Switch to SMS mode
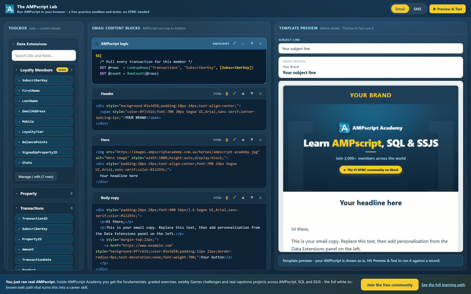The width and height of the screenshot is (471, 294). (x=418, y=9)
